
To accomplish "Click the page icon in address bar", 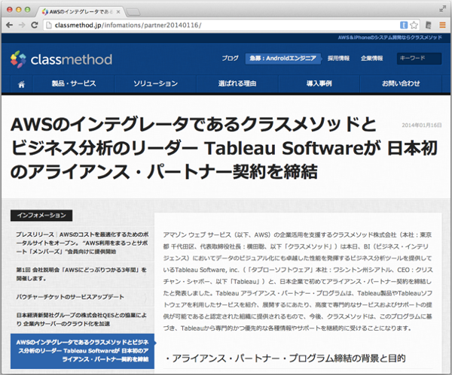I will [x=49, y=26].
